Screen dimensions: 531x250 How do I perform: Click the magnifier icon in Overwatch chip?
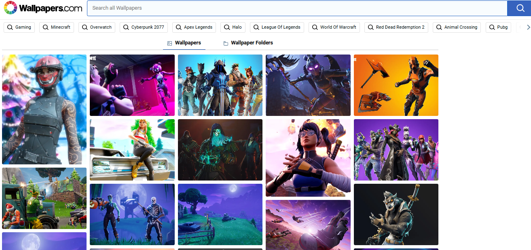pyautogui.click(x=85, y=27)
